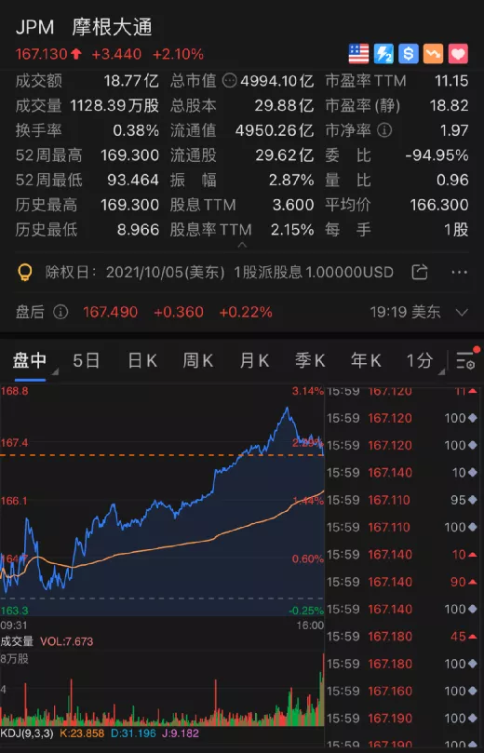Tap the 成交量 VOL indicator label
The height and width of the screenshot is (753, 484).
coord(47,641)
